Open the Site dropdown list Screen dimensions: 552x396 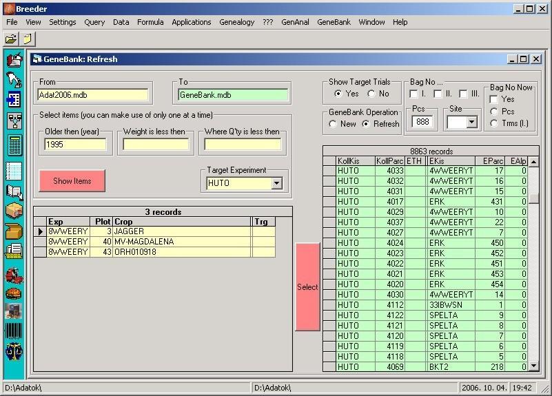[472, 123]
